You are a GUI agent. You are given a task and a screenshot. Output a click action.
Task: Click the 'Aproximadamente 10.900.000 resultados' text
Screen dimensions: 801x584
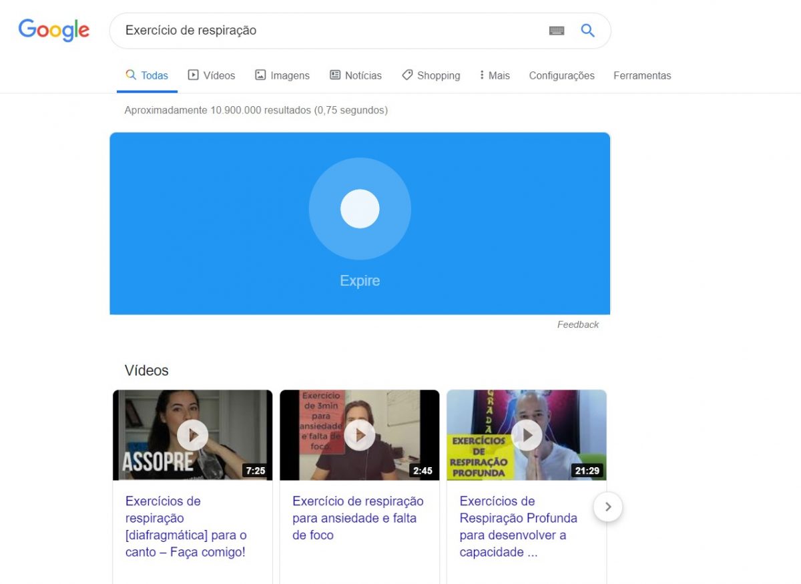point(256,110)
